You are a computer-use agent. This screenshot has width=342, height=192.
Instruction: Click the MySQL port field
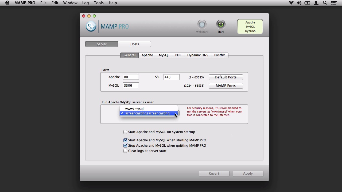[x=131, y=86]
